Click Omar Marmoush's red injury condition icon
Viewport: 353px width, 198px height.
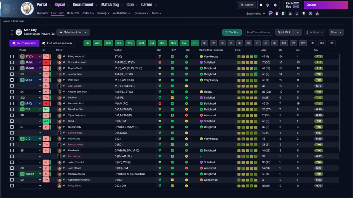pyautogui.click(x=159, y=62)
